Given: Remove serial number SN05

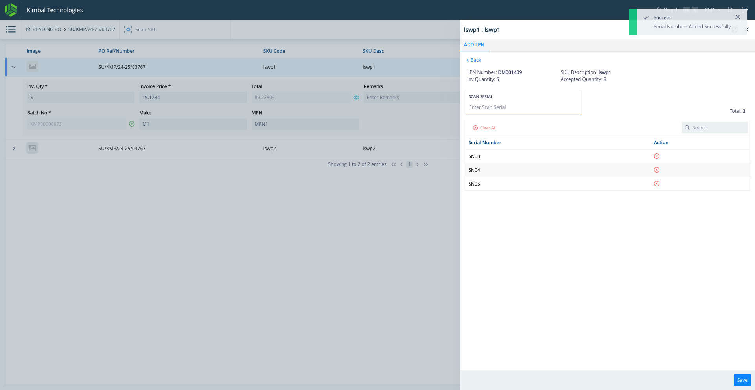Looking at the screenshot, I should pyautogui.click(x=657, y=184).
